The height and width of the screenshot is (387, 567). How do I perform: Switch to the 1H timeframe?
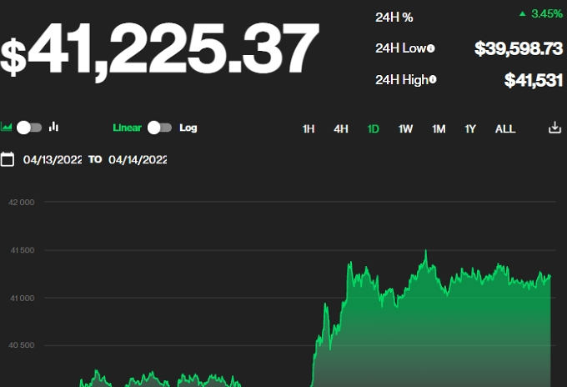(x=308, y=128)
